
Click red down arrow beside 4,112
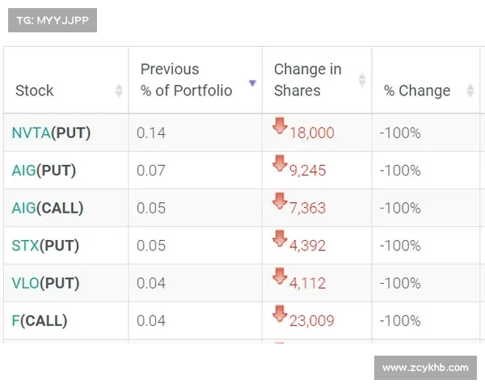click(280, 276)
